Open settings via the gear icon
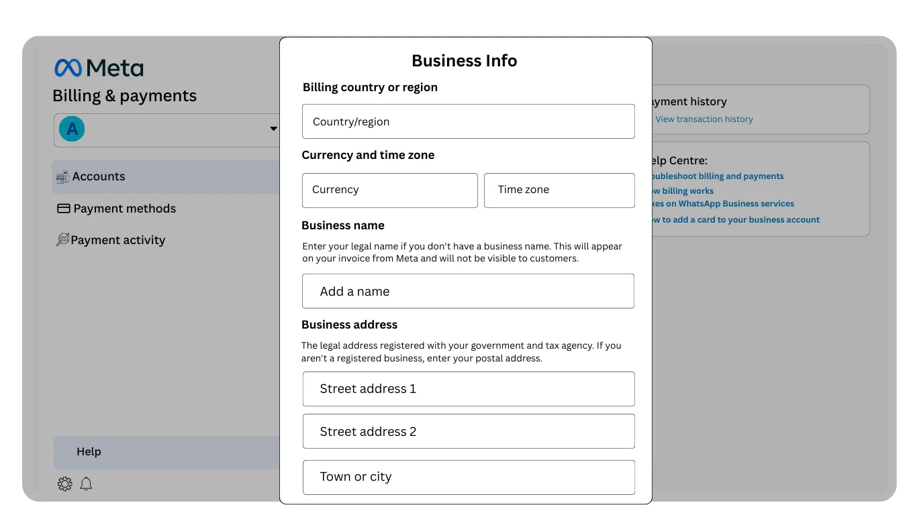Screen dimensions: 917x515 tap(64, 483)
